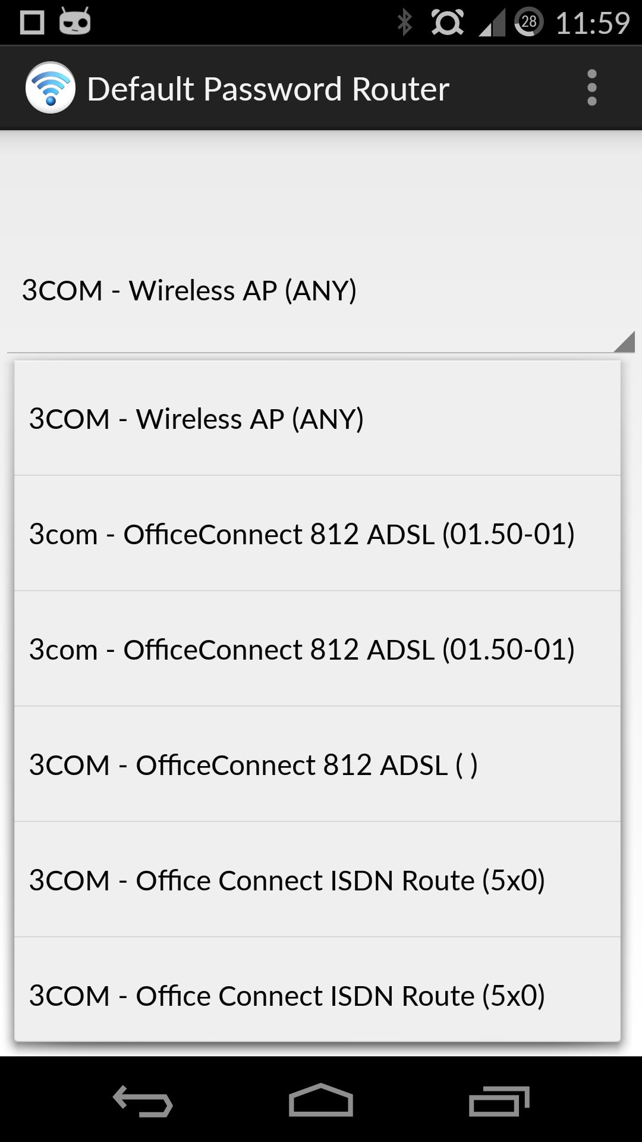Click the wifi app logo icon

pos(52,87)
